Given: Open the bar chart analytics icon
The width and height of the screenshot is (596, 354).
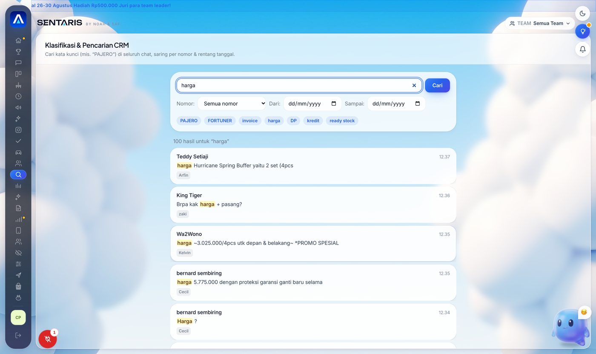Looking at the screenshot, I should click(x=18, y=186).
